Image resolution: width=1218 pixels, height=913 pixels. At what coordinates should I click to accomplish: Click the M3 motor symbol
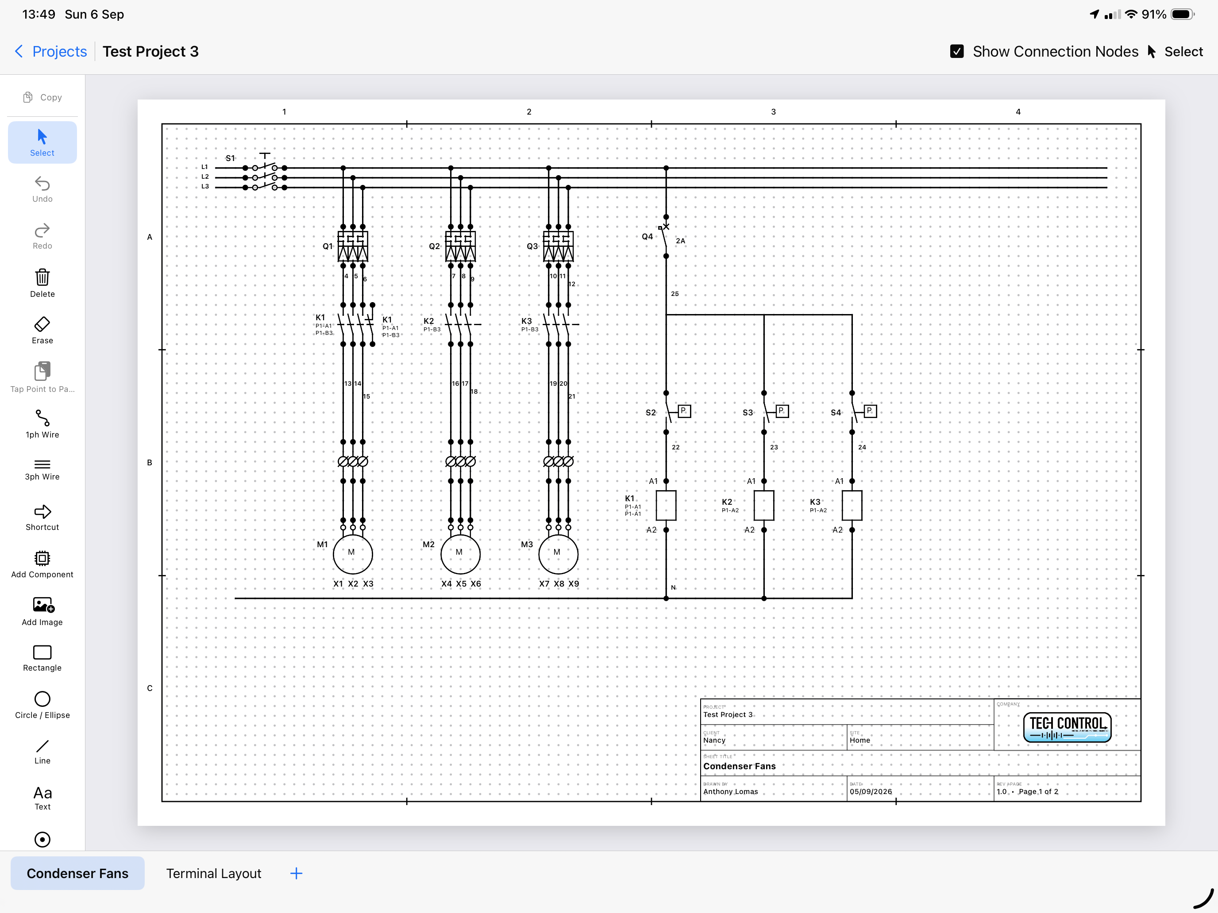click(x=559, y=554)
